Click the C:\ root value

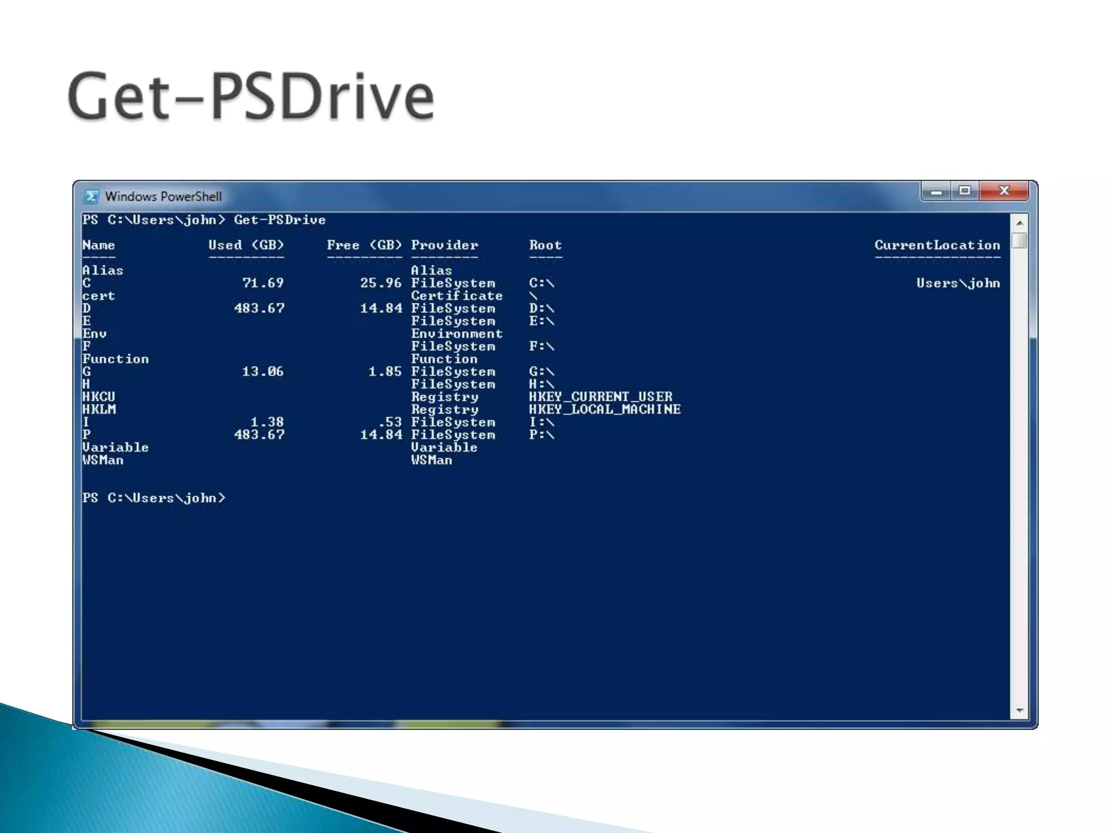[x=542, y=283]
